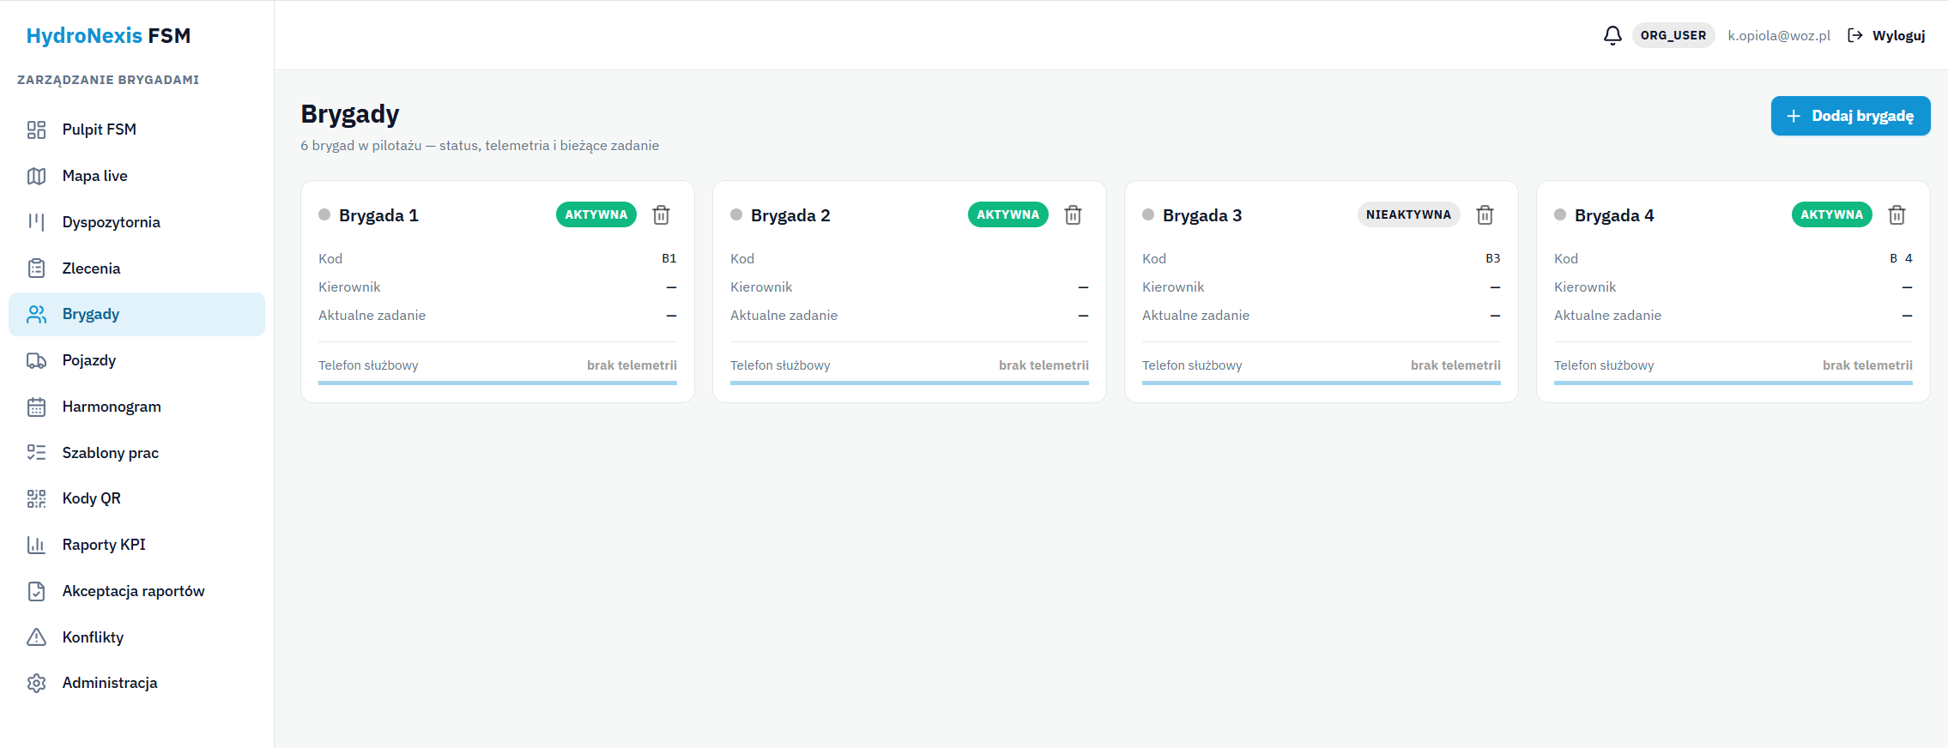Click the Dodaj brygadę button
The height and width of the screenshot is (748, 1948).
(1850, 116)
